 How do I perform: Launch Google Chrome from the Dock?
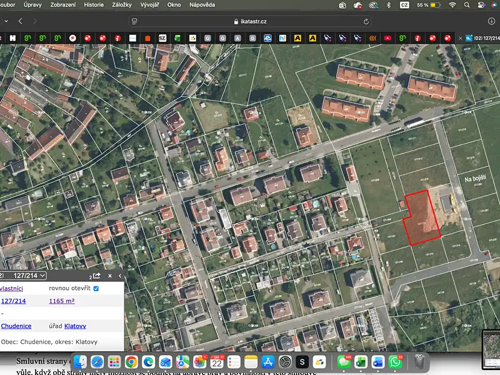click(131, 362)
